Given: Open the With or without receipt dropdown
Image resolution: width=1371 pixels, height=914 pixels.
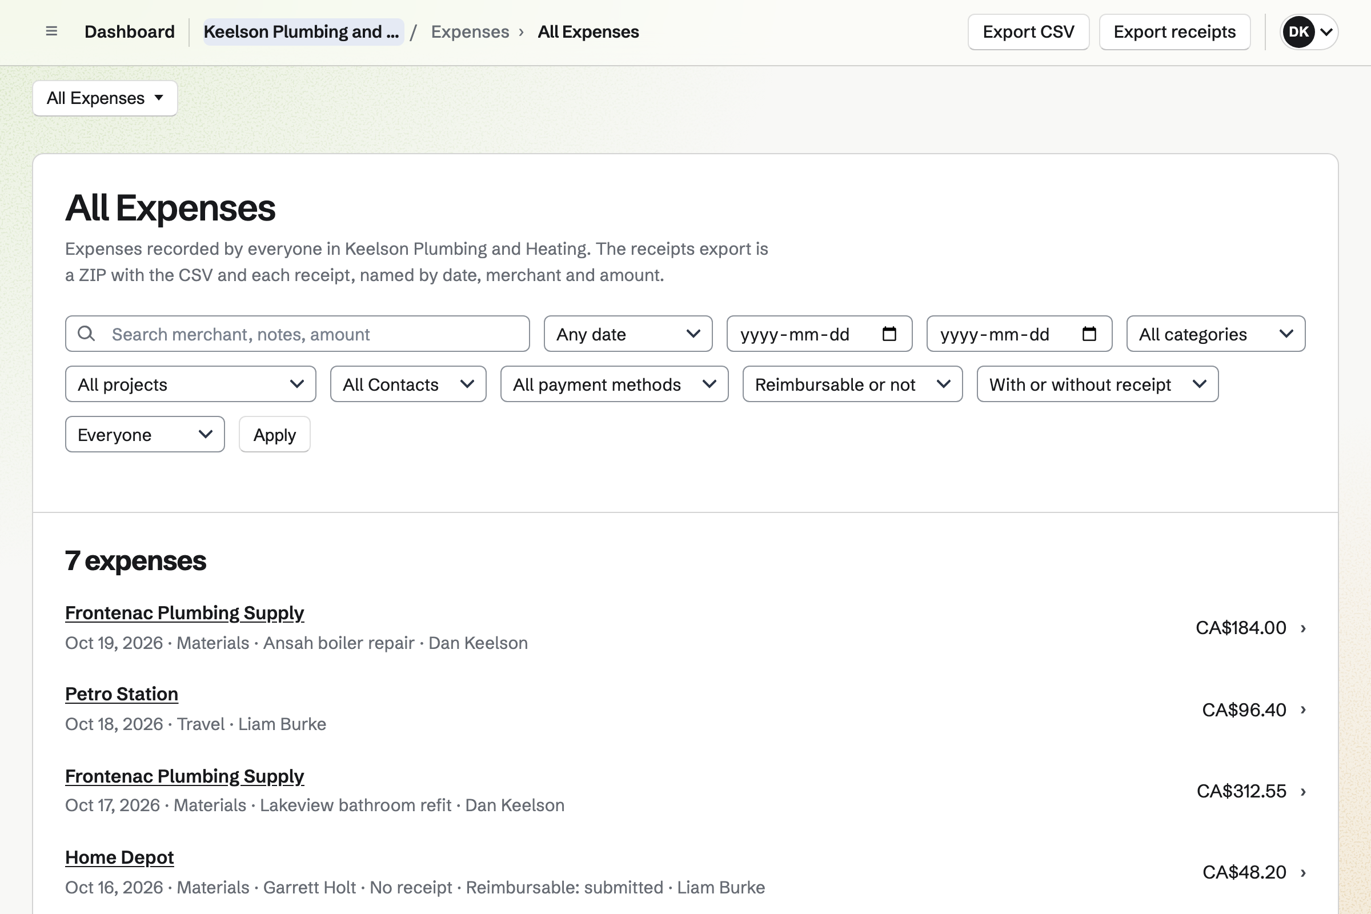Looking at the screenshot, I should tap(1097, 384).
